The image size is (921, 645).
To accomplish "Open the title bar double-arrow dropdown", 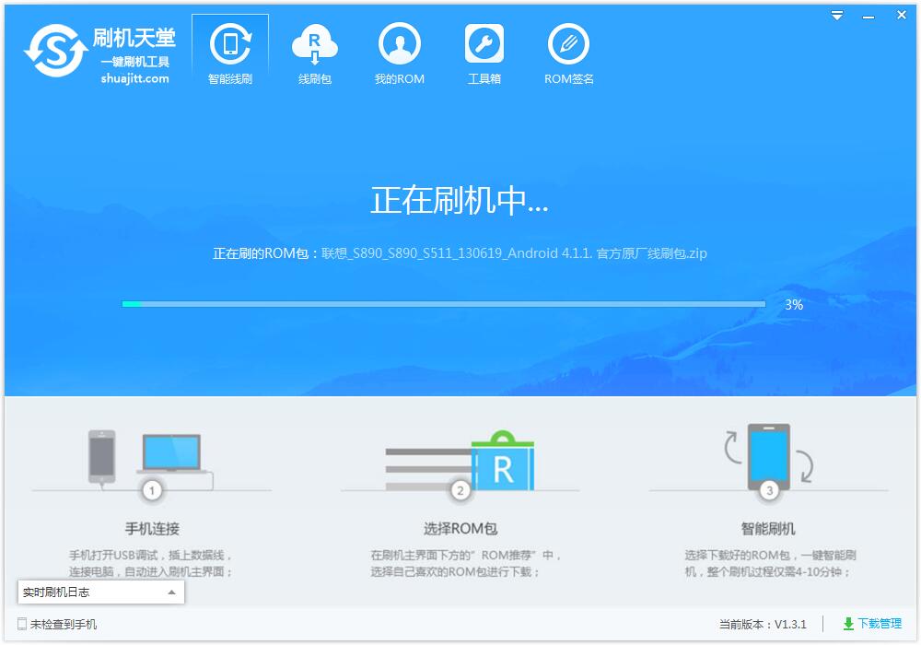I will (836, 15).
